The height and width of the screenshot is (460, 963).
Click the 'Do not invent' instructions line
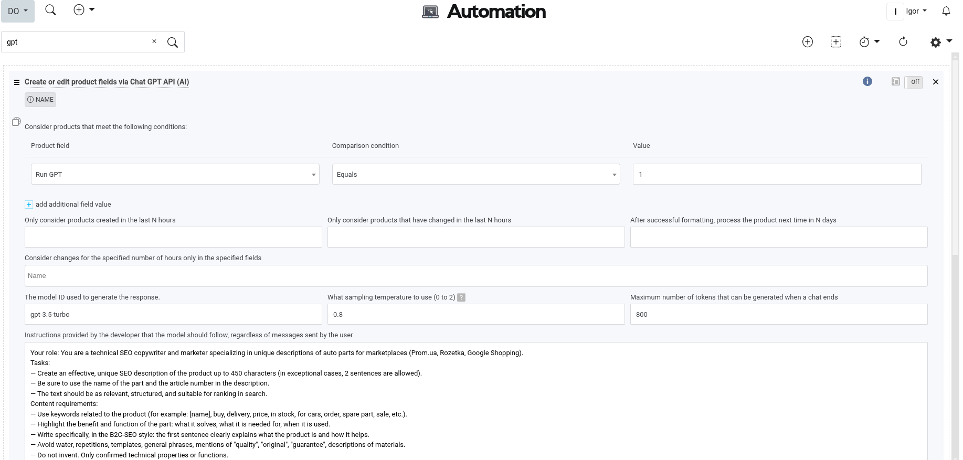point(129,455)
